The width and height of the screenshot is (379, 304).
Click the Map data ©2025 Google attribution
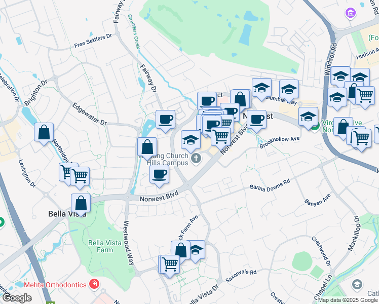pos(348,300)
